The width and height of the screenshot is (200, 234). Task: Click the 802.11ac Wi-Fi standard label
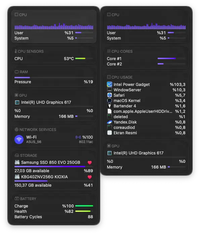(x=86, y=142)
